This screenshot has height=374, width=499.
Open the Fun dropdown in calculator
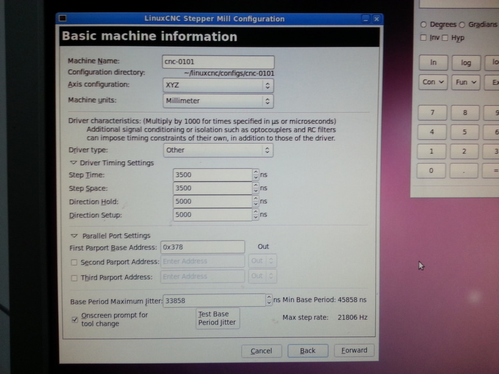(x=465, y=82)
